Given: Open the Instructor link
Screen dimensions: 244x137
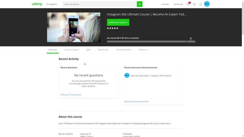Looking at the screenshot, I should click(165, 4).
